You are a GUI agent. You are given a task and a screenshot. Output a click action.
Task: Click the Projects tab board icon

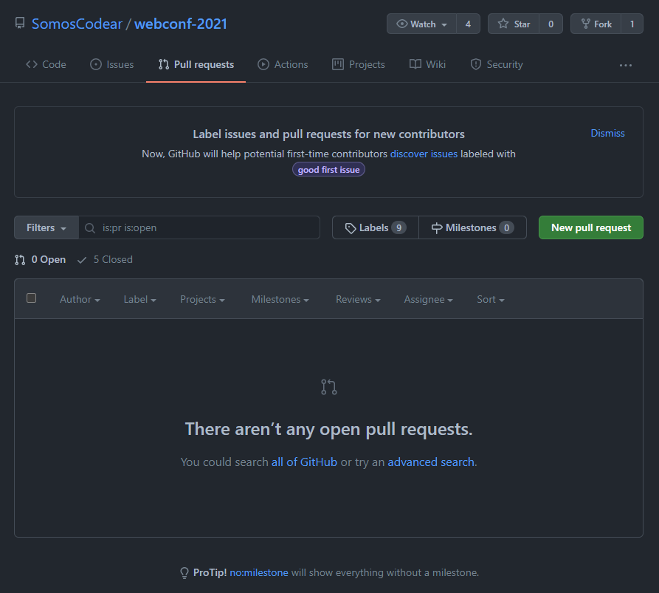click(338, 64)
